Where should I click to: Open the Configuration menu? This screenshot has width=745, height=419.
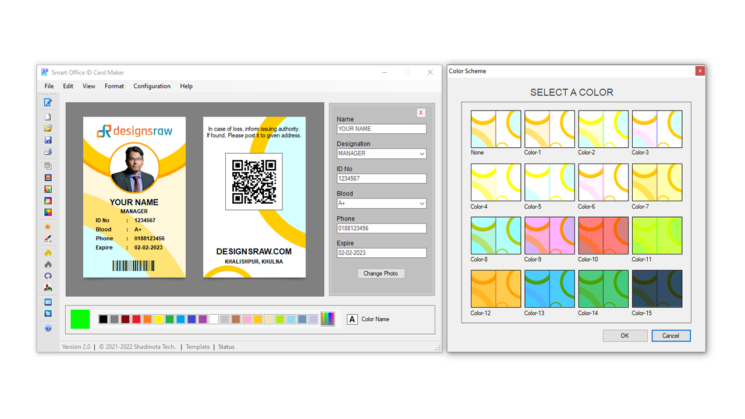tap(151, 86)
